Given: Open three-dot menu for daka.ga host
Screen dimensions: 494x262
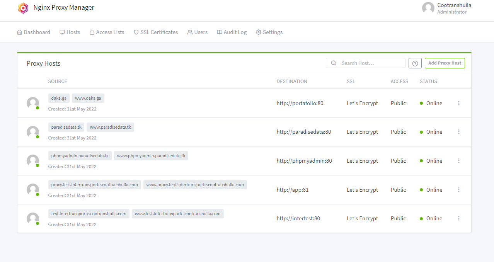Looking at the screenshot, I should tap(459, 103).
